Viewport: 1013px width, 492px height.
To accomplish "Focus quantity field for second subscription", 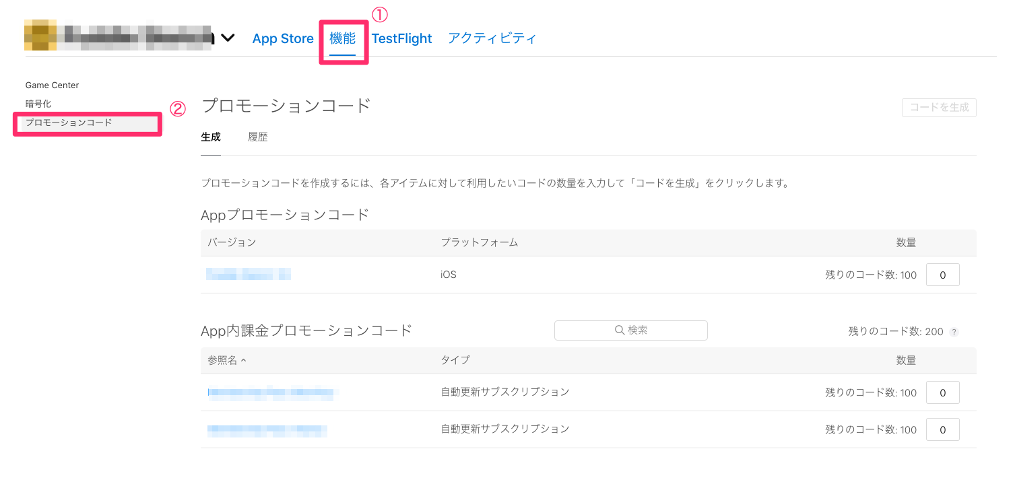I will 943,429.
